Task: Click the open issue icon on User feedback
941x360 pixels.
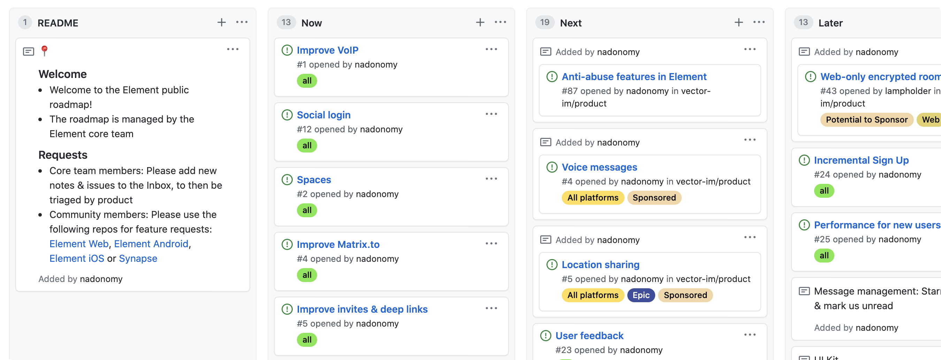Action: [x=545, y=336]
